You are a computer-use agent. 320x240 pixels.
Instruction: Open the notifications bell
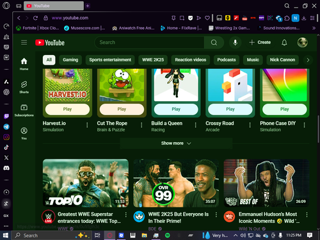pos(284,42)
